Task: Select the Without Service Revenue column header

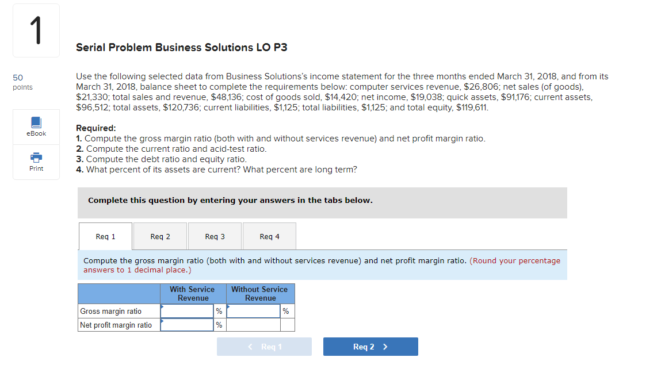Action: tap(260, 293)
